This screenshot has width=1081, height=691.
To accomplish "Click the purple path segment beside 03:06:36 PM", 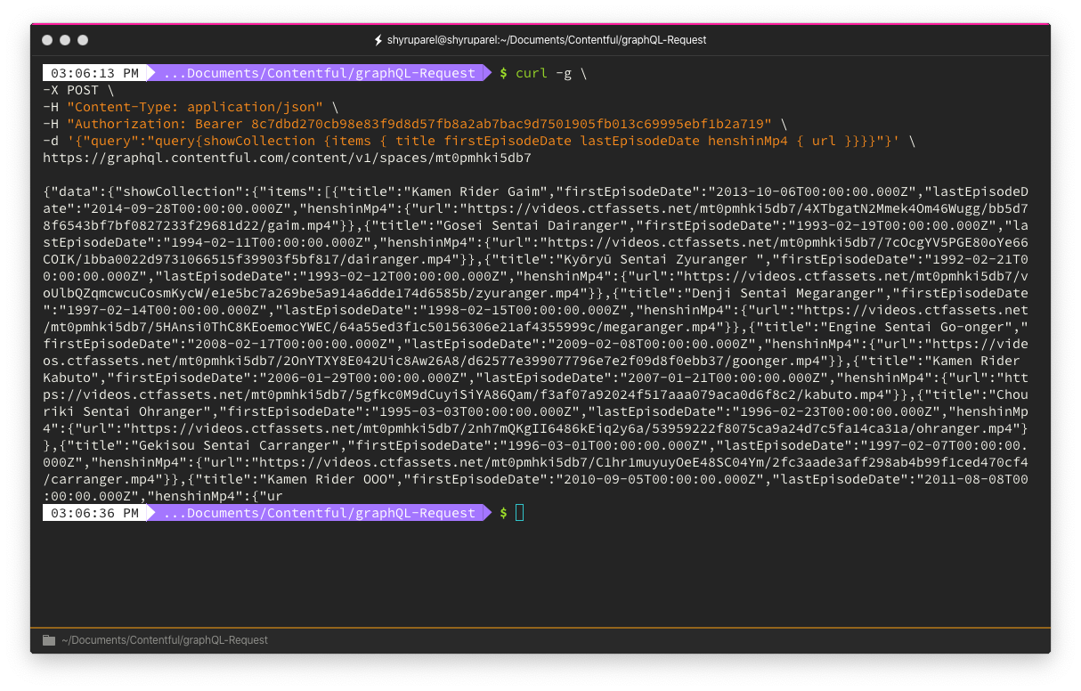I will point(320,513).
